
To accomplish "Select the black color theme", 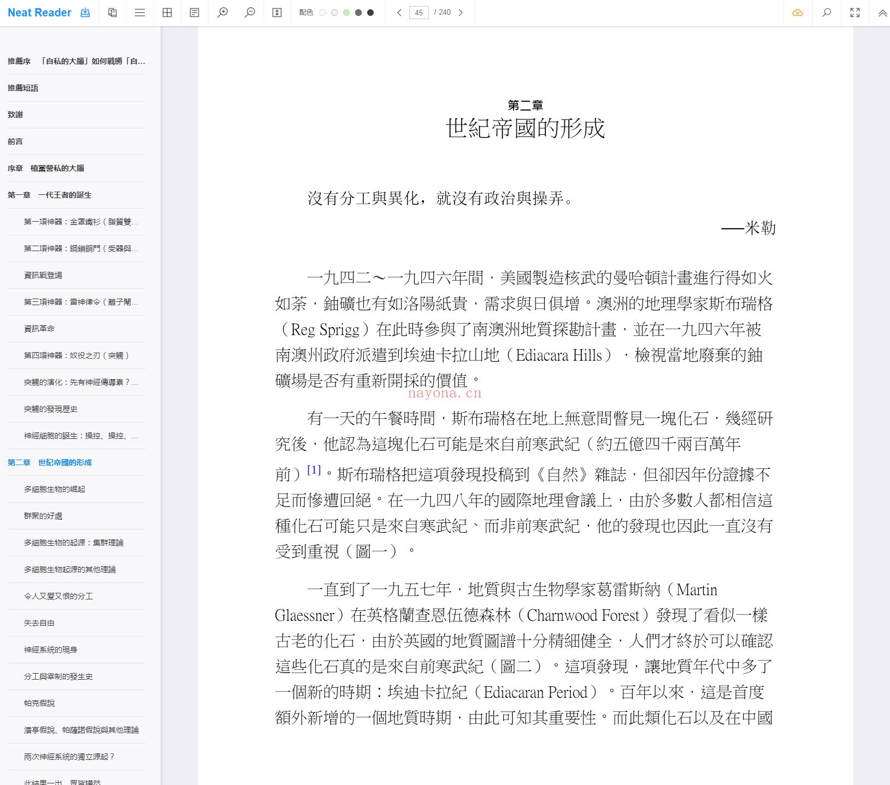I will point(370,13).
